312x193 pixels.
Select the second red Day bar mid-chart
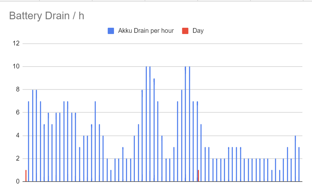pos(198,176)
